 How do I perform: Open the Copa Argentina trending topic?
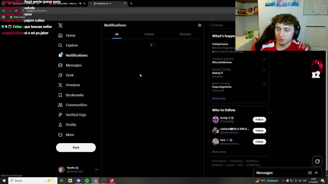(222, 87)
